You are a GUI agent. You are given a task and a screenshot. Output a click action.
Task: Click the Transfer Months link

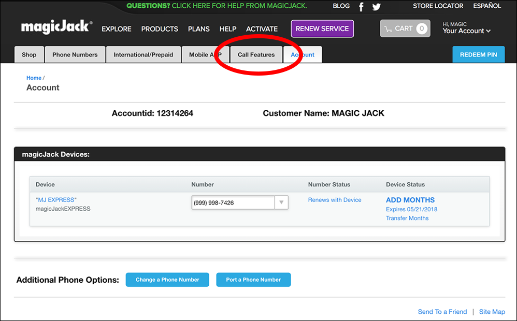coord(407,218)
